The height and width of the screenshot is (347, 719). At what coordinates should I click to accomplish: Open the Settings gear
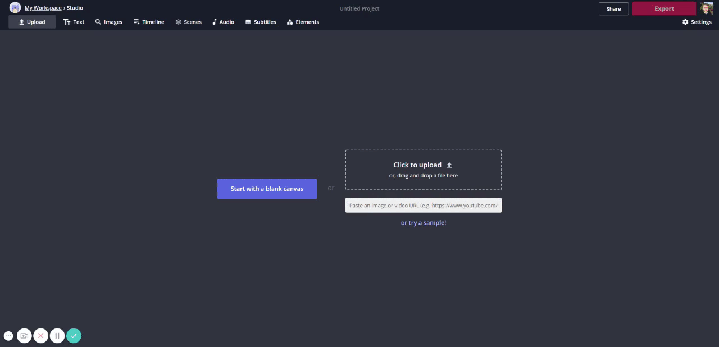[x=697, y=22]
